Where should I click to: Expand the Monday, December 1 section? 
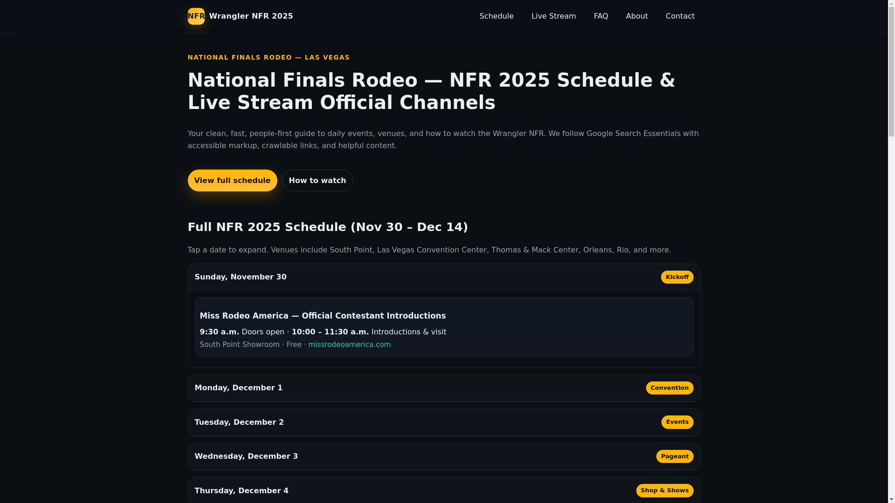pyautogui.click(x=444, y=388)
